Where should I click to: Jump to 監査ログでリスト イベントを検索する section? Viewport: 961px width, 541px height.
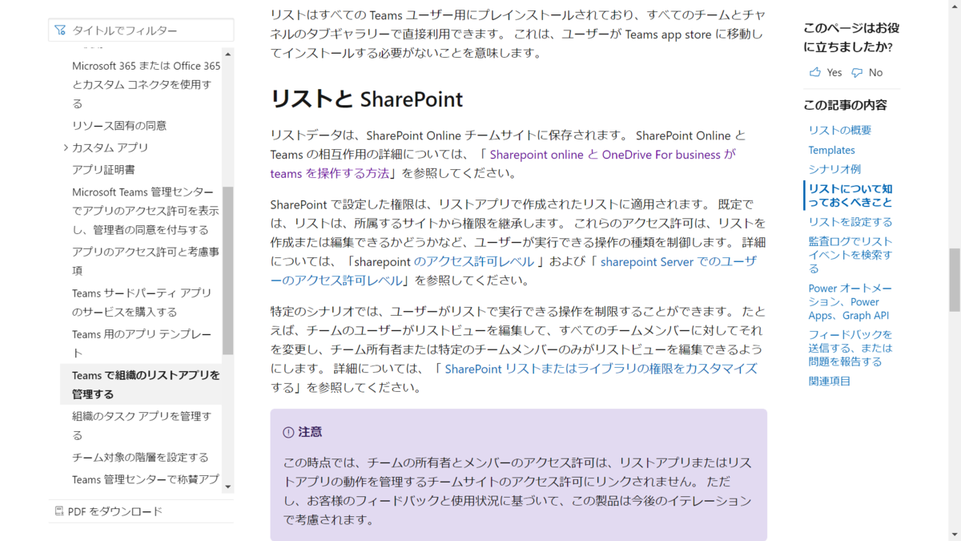(850, 255)
